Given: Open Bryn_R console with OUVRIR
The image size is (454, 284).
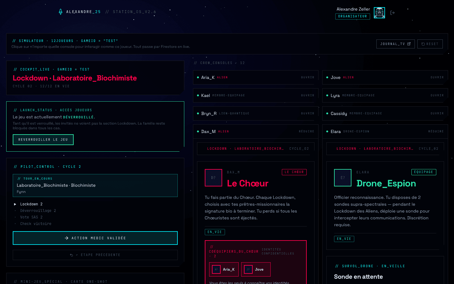Looking at the screenshot, I should 308,113.
